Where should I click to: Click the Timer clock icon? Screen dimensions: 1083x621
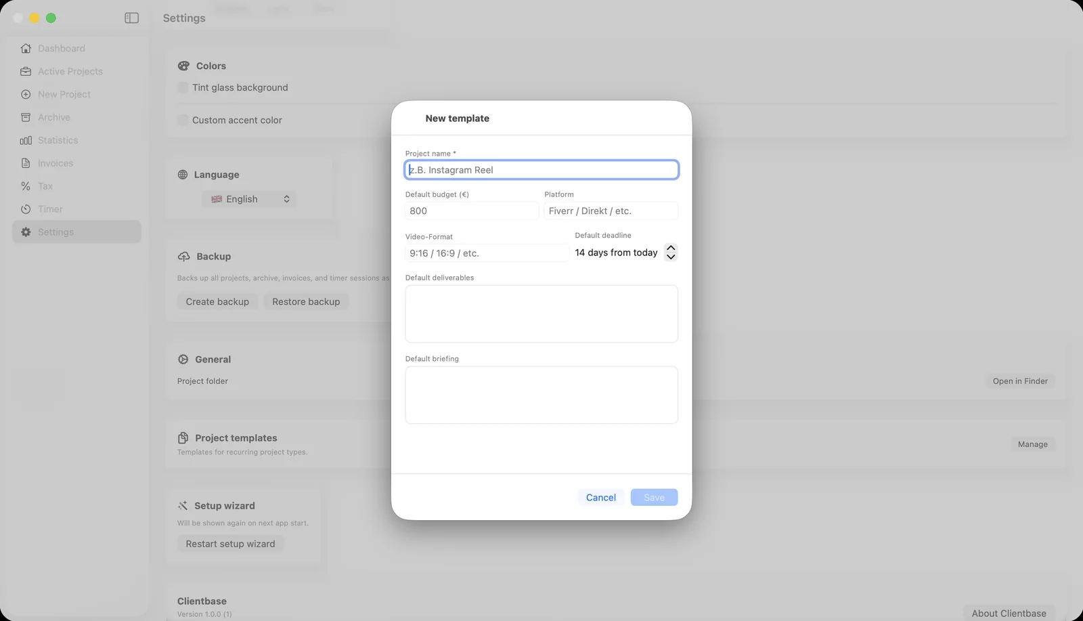26,209
